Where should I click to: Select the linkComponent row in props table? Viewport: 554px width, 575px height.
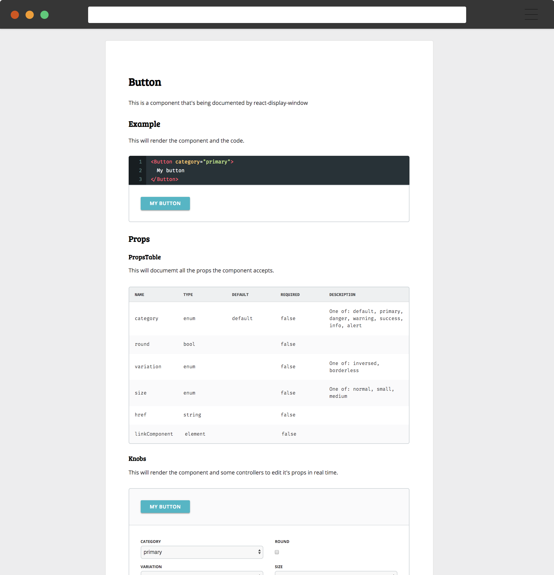pyautogui.click(x=154, y=434)
